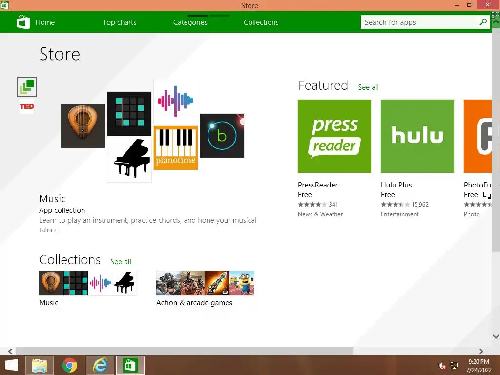Image resolution: width=500 pixels, height=375 pixels.
Task: Click the horizontal scrollbar thumb
Action: (x=185, y=351)
